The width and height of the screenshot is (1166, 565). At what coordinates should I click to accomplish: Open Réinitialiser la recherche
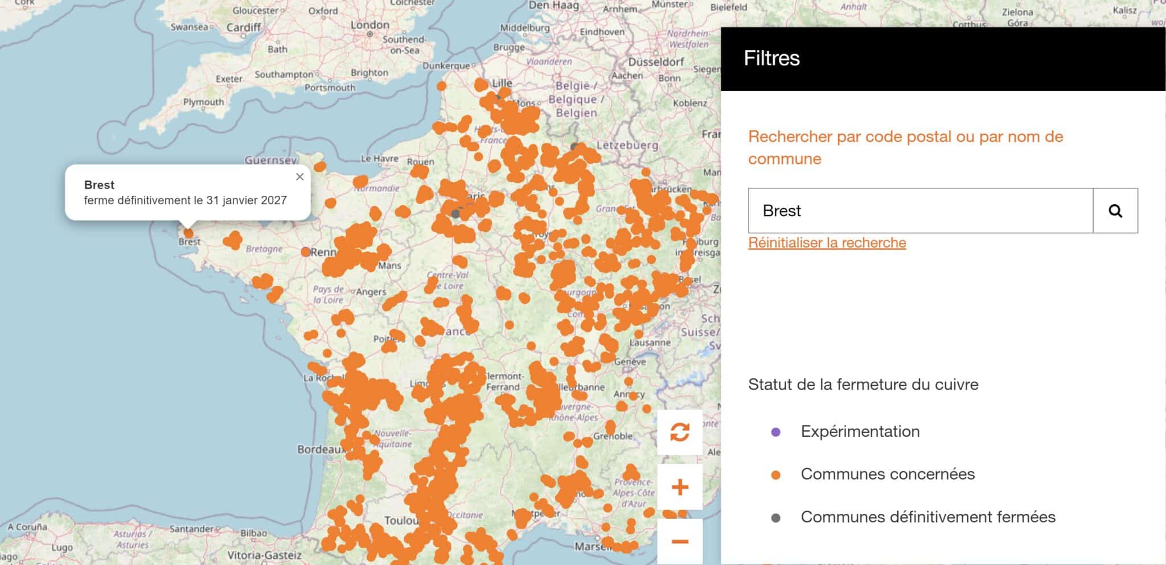click(827, 242)
